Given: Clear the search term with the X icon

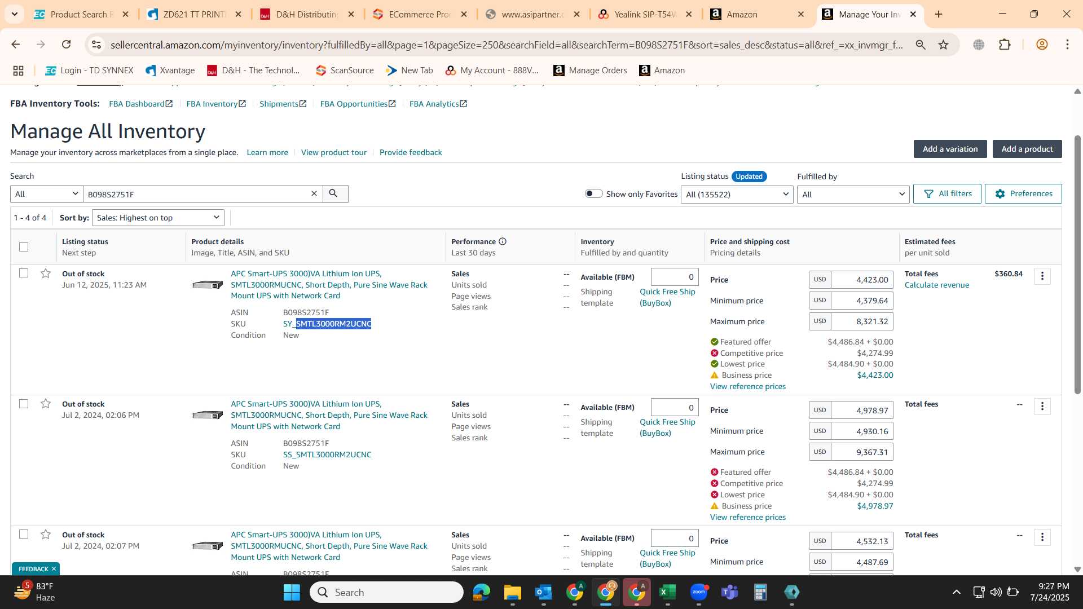Looking at the screenshot, I should pos(314,193).
